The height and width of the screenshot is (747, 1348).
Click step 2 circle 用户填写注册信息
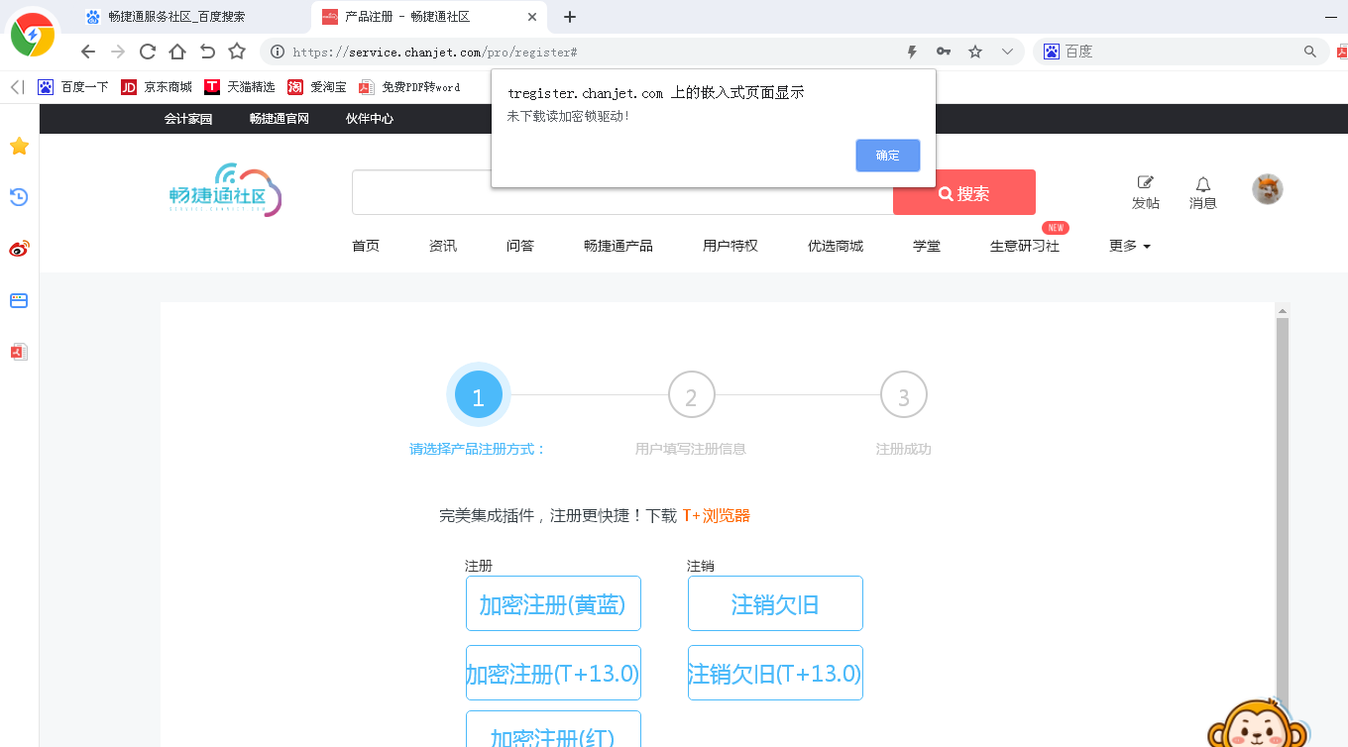pyautogui.click(x=691, y=395)
